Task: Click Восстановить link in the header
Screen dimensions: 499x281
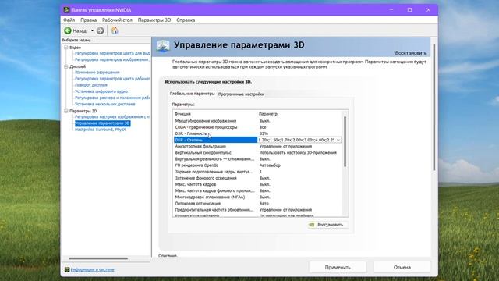Action: 411,53
